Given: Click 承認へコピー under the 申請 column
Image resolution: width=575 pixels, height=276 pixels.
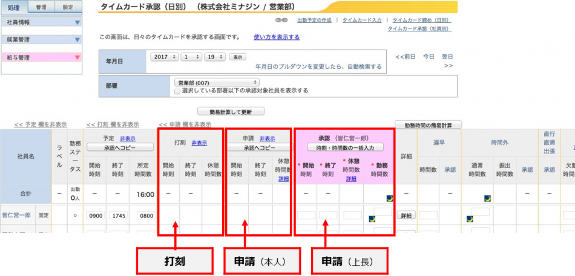Looking at the screenshot, I should coord(259,147).
